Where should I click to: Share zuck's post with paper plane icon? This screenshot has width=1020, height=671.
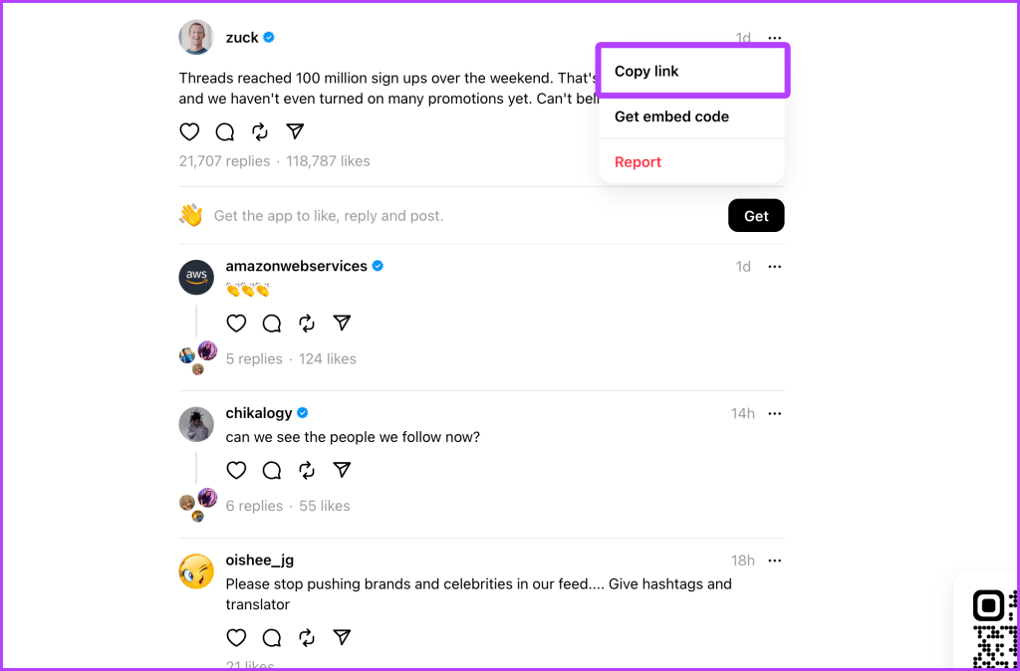point(295,131)
